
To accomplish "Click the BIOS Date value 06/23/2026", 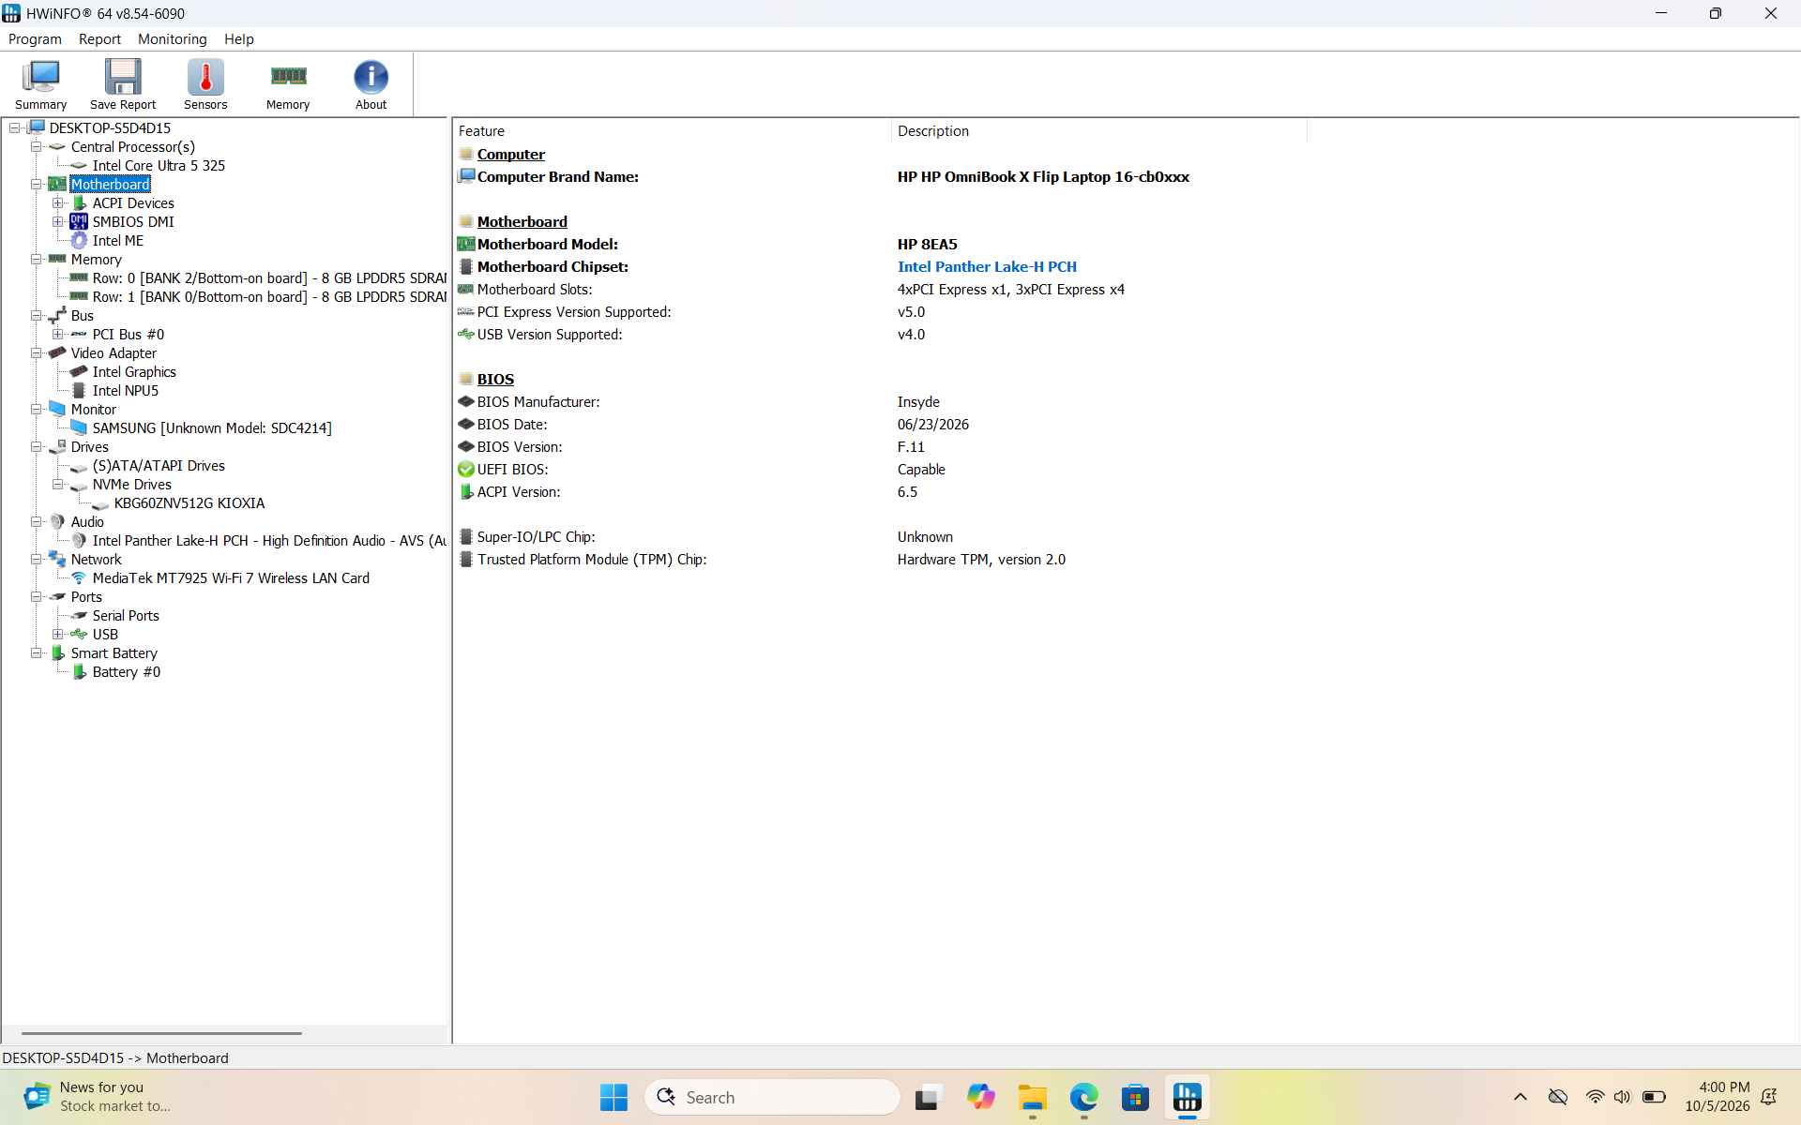I will [x=933, y=425].
